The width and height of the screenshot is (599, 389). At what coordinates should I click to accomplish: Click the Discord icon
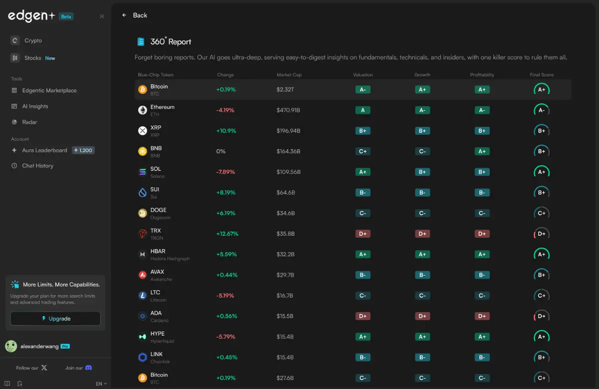(88, 368)
